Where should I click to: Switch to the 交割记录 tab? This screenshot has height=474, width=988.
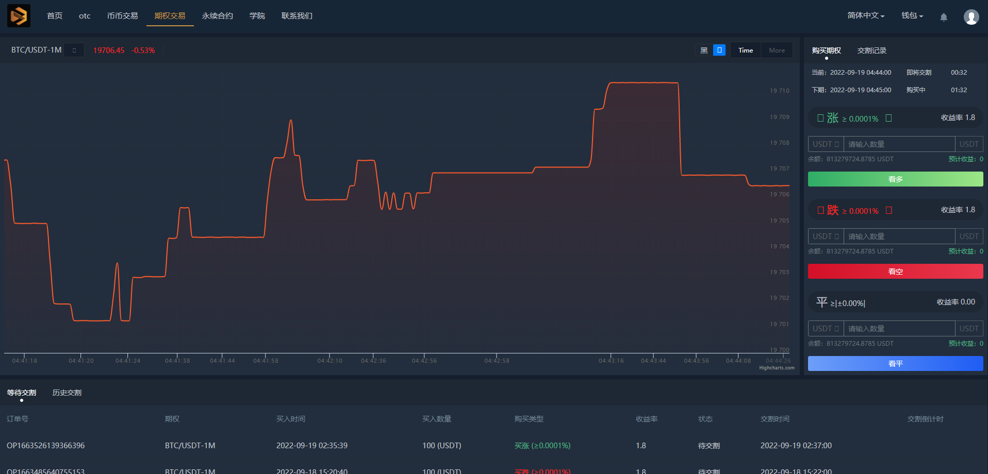click(871, 50)
